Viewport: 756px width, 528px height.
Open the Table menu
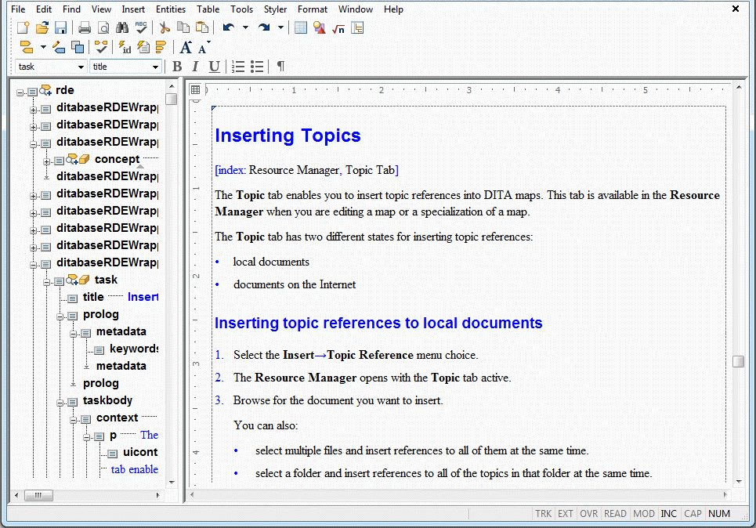click(x=208, y=9)
